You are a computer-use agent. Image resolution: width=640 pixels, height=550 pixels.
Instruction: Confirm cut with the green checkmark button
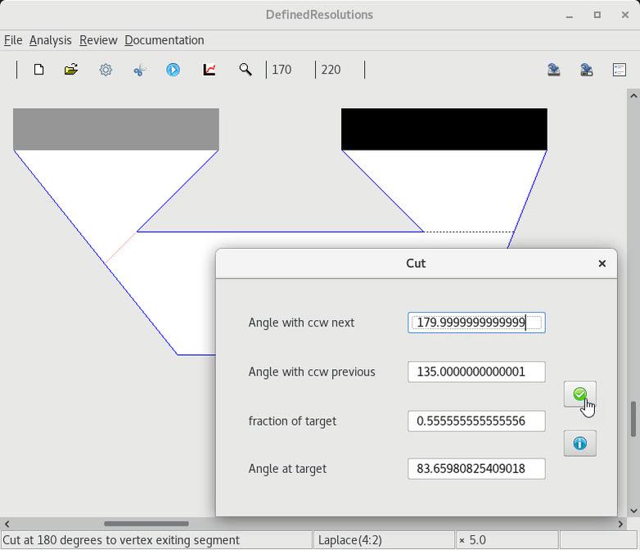(x=579, y=394)
